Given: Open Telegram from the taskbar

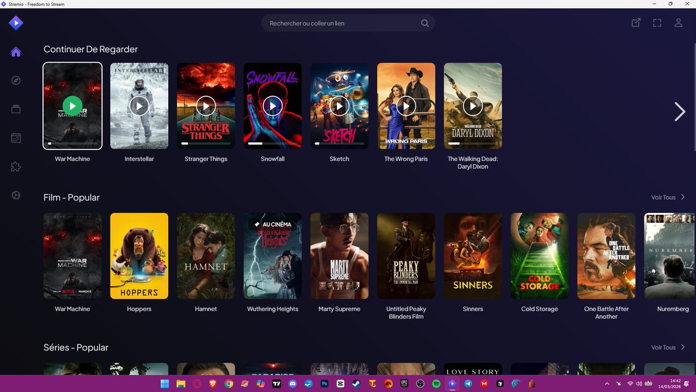Looking at the screenshot, I should click(468, 383).
